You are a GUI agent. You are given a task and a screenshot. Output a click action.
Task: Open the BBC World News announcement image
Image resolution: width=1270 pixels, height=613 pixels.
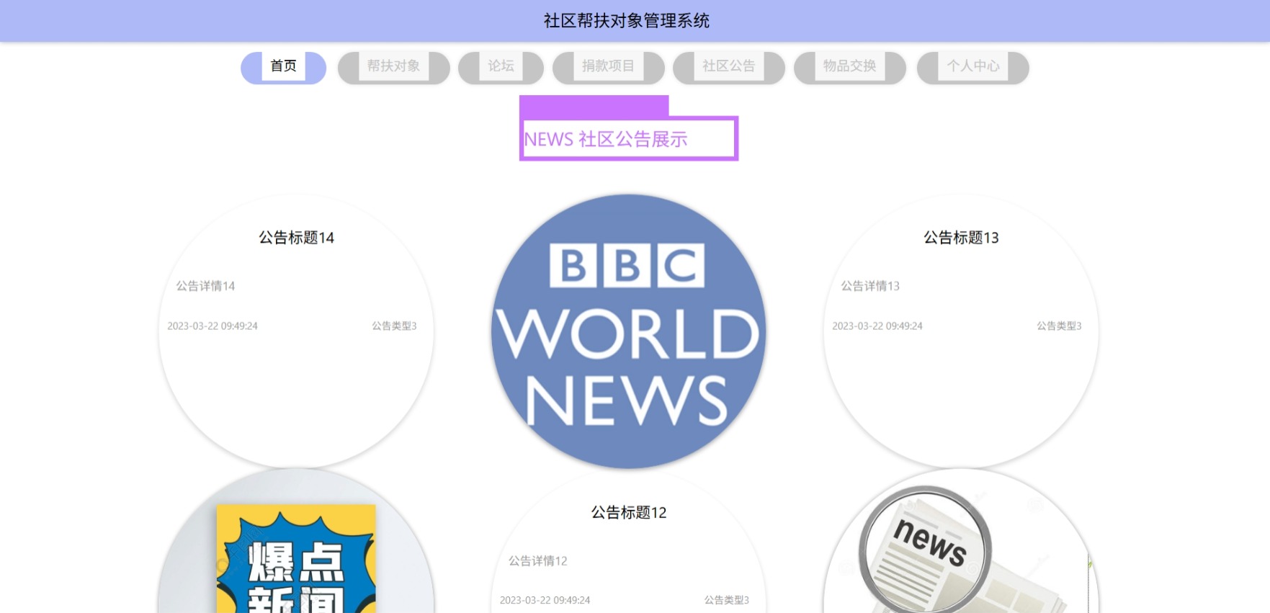pyautogui.click(x=628, y=331)
